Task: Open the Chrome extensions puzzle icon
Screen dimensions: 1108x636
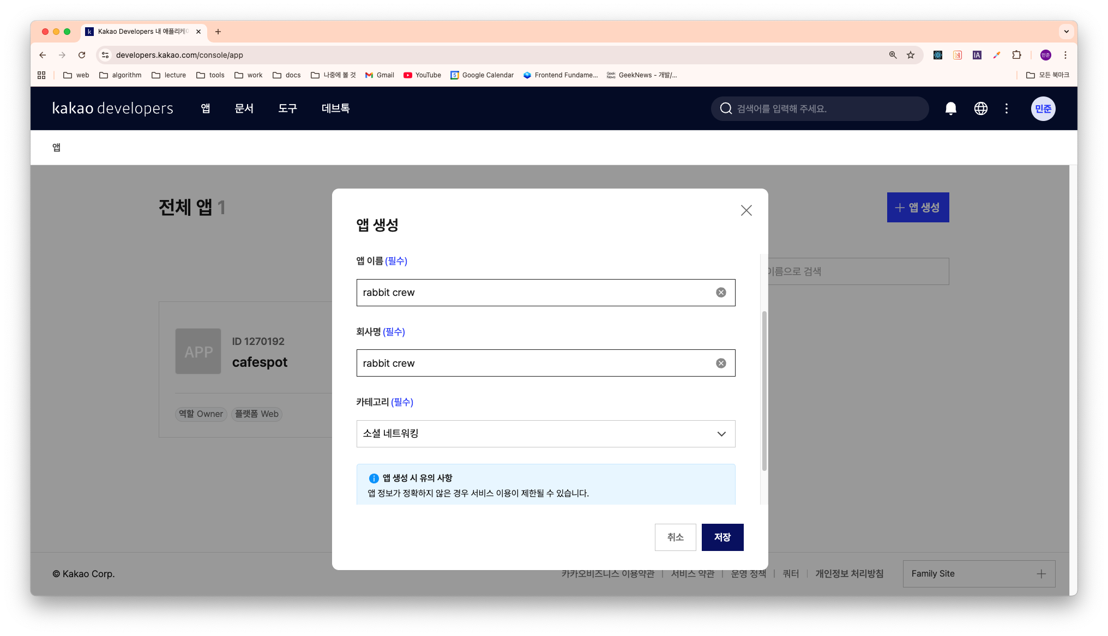Action: 1016,55
